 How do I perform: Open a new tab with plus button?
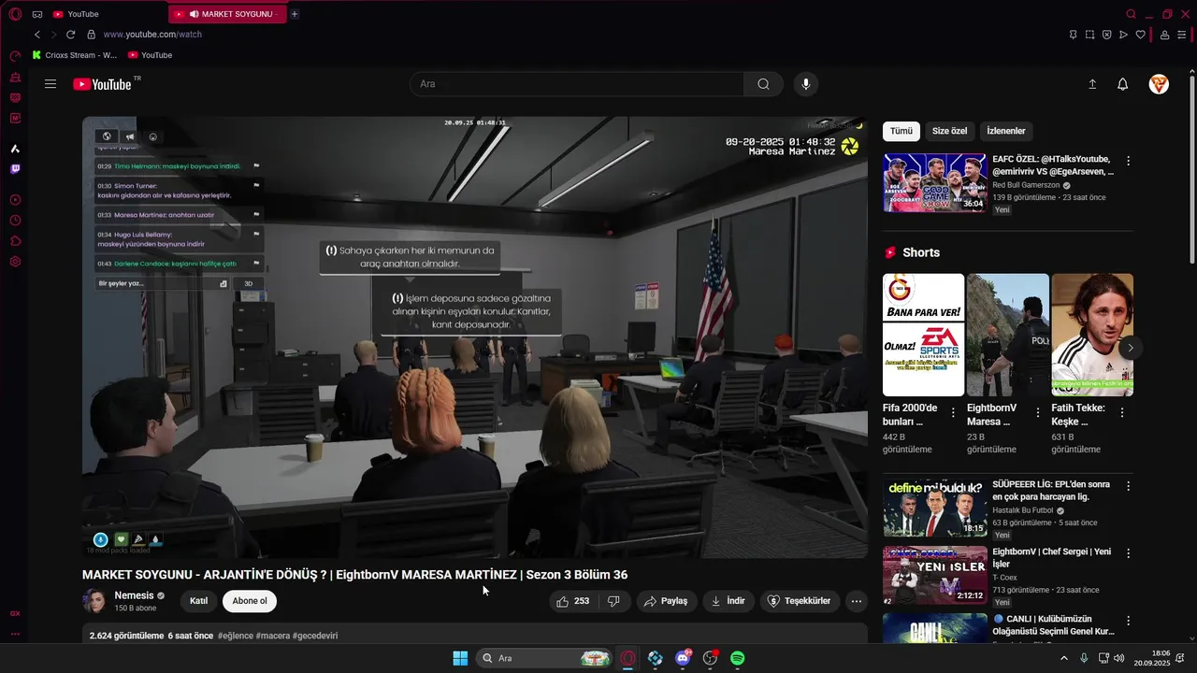click(x=295, y=14)
